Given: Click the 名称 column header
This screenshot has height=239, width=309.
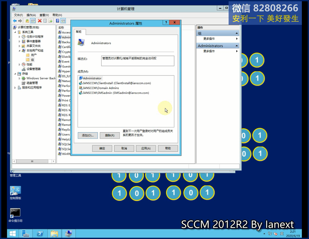Looking at the screenshot, I should [61, 28].
